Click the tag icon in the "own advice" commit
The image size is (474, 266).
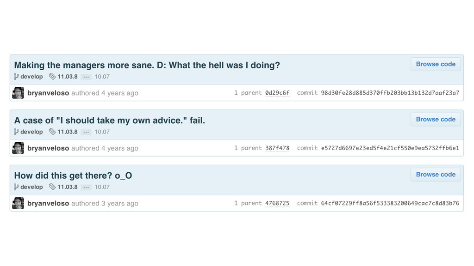coord(52,132)
